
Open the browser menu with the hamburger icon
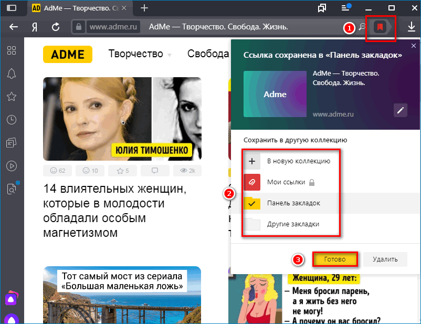[x=345, y=8]
